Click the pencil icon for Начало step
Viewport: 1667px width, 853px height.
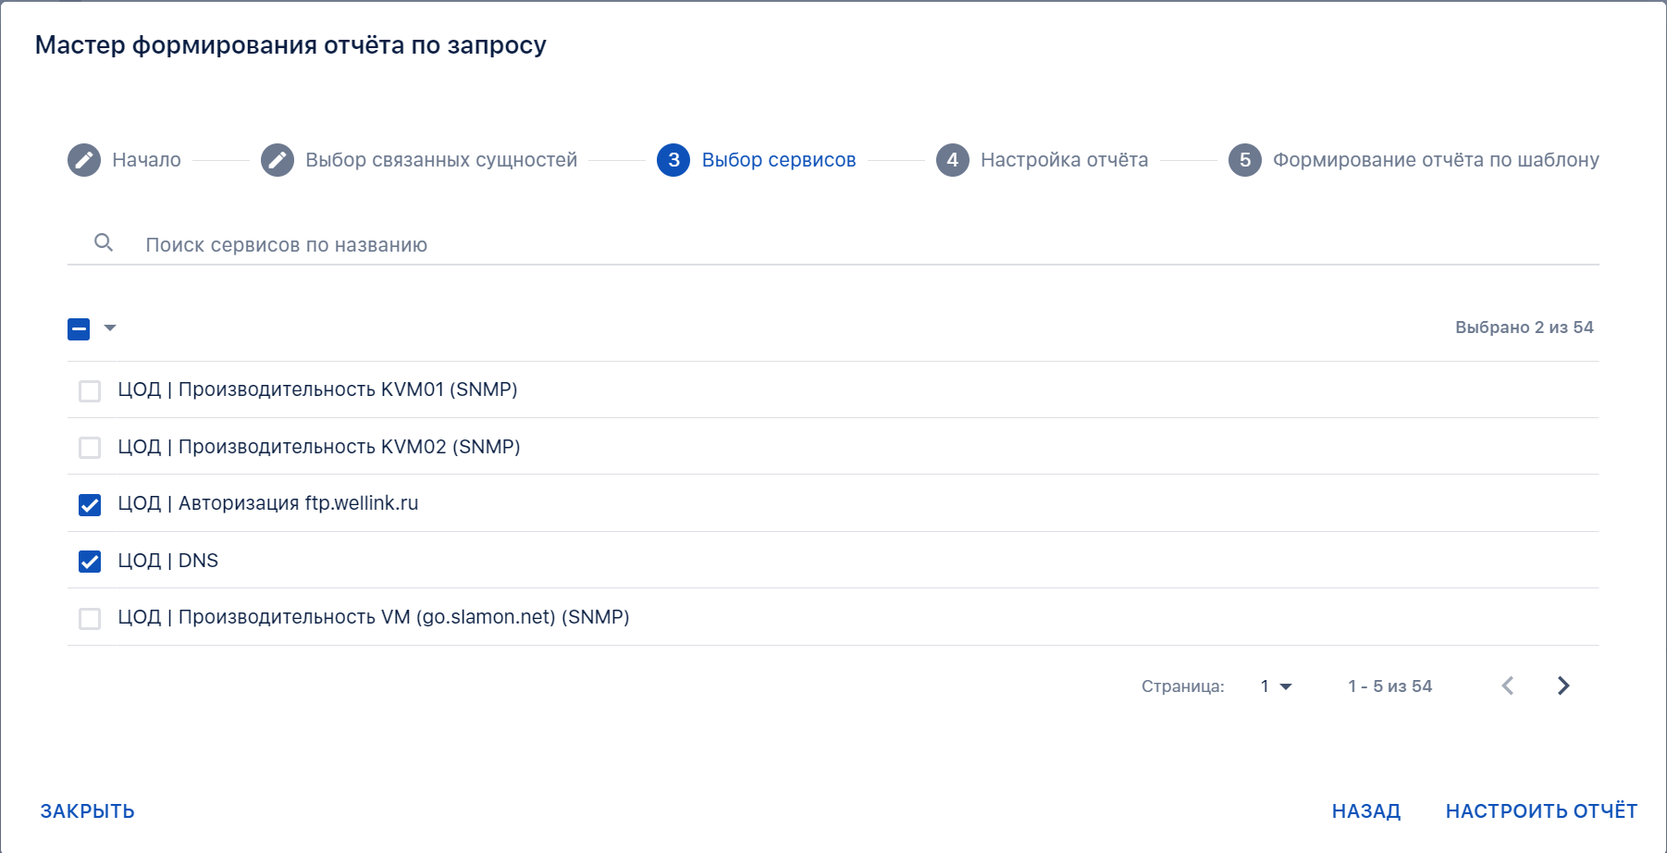click(84, 160)
